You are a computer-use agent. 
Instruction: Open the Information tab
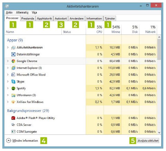tap(94, 19)
